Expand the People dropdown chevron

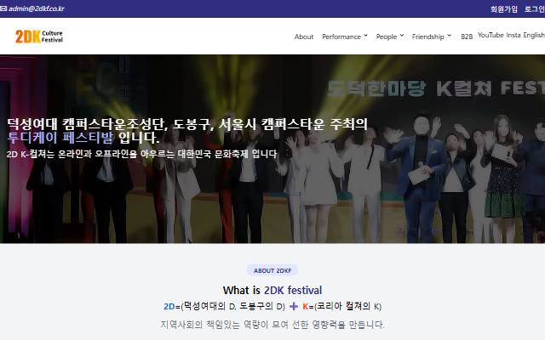[x=402, y=36]
